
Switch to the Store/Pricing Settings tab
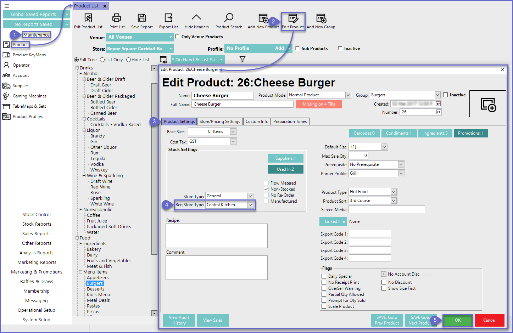(x=219, y=122)
